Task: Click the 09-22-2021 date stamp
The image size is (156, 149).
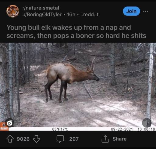Action: (x=122, y=129)
